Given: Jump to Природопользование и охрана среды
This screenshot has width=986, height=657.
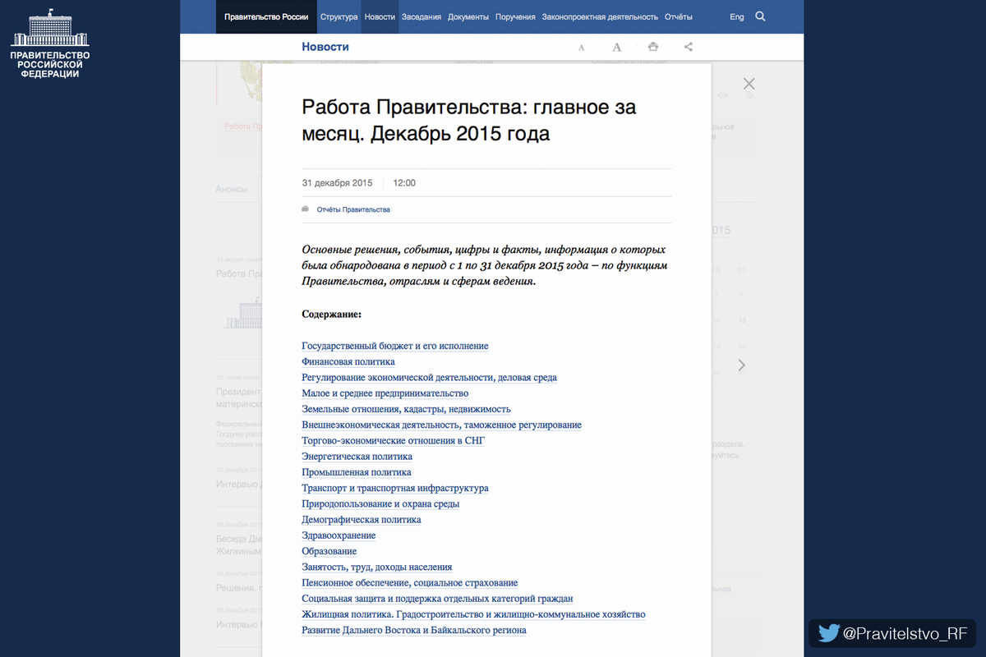Looking at the screenshot, I should tap(380, 504).
